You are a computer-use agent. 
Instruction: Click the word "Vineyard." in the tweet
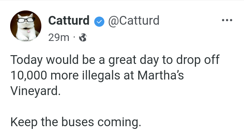(x=35, y=91)
